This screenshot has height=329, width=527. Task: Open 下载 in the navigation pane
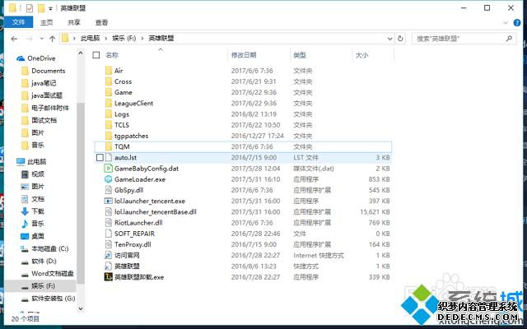point(38,211)
